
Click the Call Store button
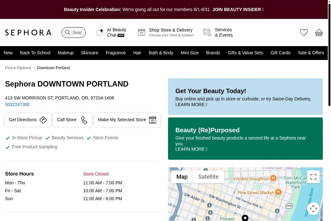click(x=73, y=120)
